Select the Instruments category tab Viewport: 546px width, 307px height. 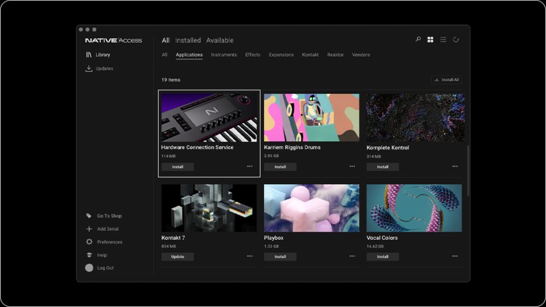click(224, 55)
